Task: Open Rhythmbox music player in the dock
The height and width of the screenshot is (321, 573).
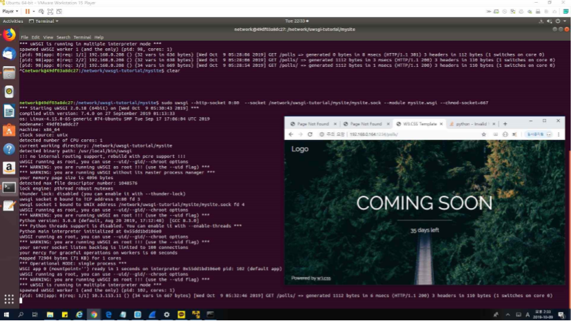Action: coord(9,92)
